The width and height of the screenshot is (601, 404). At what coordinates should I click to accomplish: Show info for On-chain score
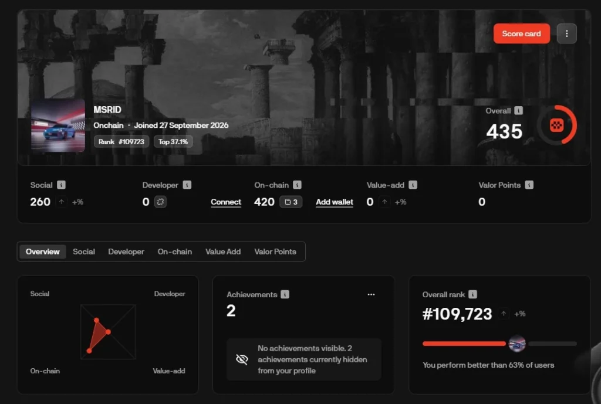297,185
